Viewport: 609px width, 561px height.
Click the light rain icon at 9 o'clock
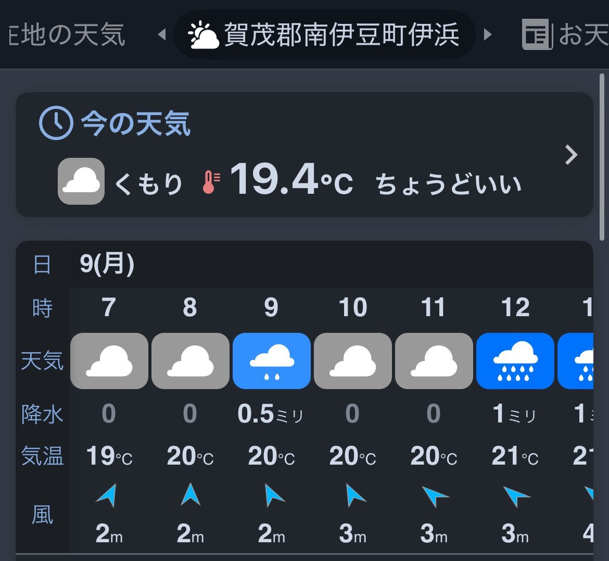click(x=272, y=361)
